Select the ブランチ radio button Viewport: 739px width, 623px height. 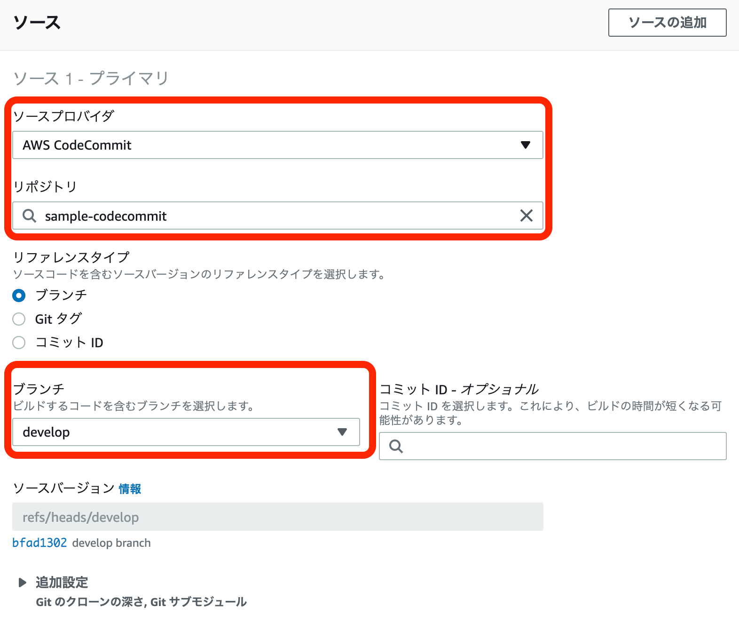click(x=19, y=296)
